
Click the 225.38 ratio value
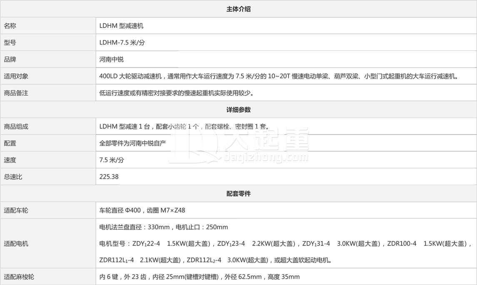coord(109,177)
